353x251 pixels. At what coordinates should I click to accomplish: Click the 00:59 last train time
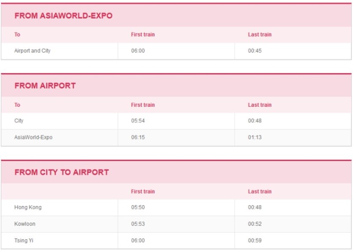255,241
